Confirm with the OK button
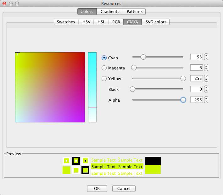The height and width of the screenshot is (195, 223). click(97, 188)
